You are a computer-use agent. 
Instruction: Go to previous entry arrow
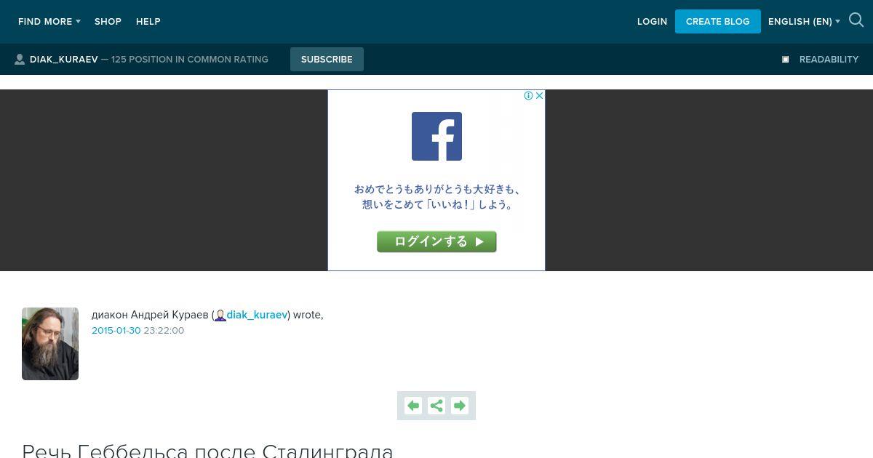pyautogui.click(x=413, y=406)
